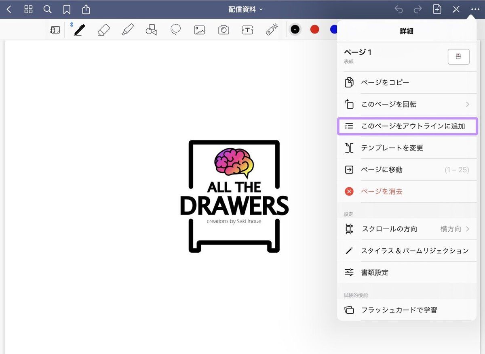The image size is (485, 354).
Task: Open the search function
Action: coord(47,9)
